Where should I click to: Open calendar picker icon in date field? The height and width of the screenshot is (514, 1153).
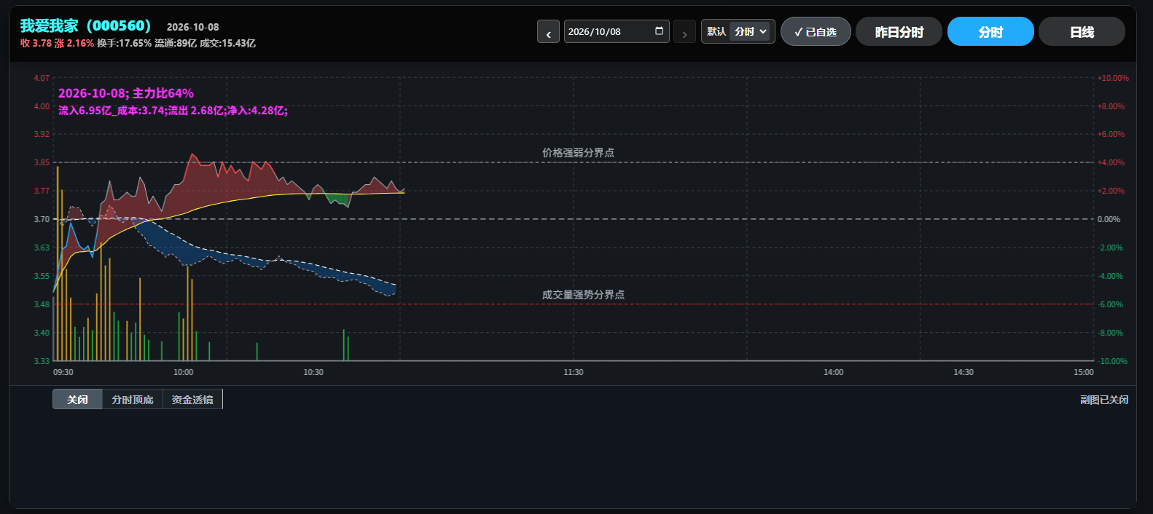pyautogui.click(x=659, y=31)
